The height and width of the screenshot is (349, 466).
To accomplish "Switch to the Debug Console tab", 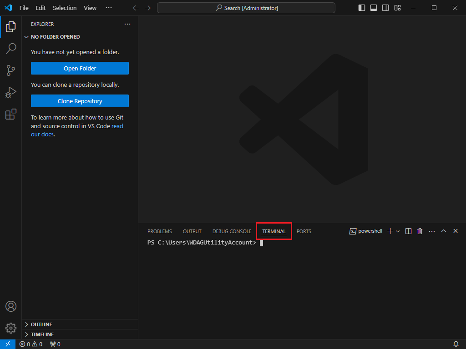I will click(232, 231).
